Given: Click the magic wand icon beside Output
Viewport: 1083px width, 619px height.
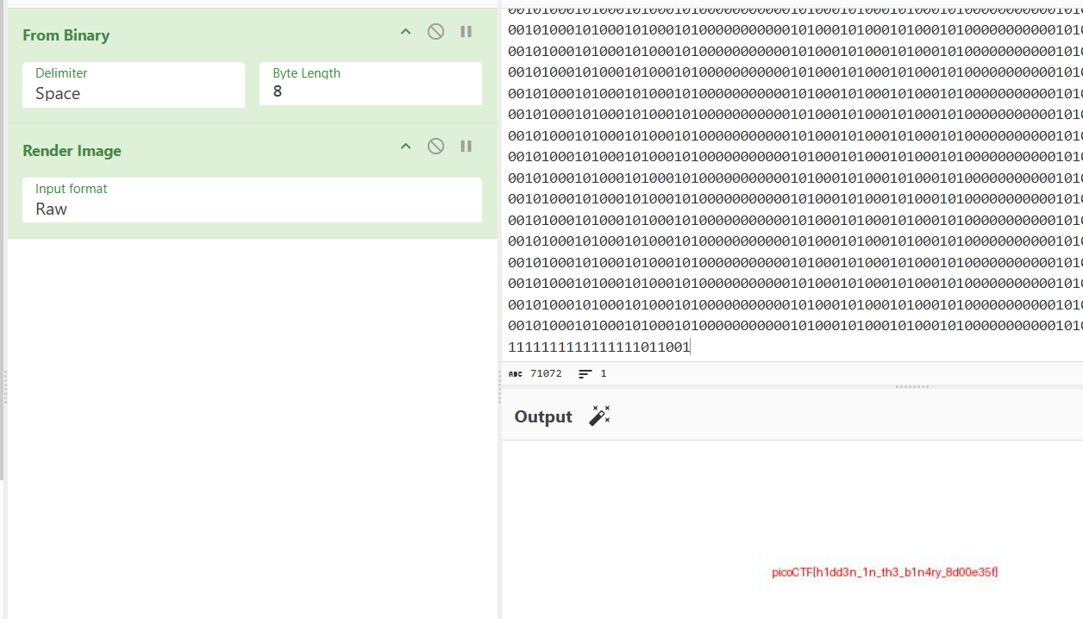Looking at the screenshot, I should (x=599, y=416).
